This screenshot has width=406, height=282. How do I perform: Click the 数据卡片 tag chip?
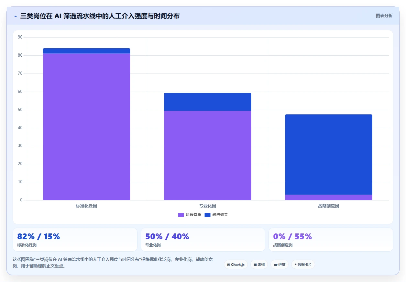point(303,265)
